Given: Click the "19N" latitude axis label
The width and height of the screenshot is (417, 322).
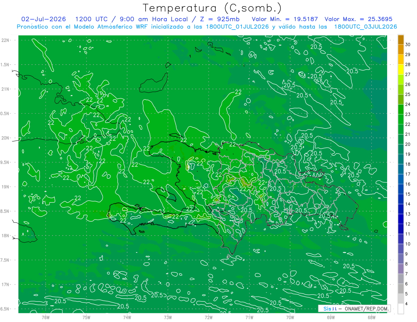Looking at the screenshot, I should tap(5, 187).
